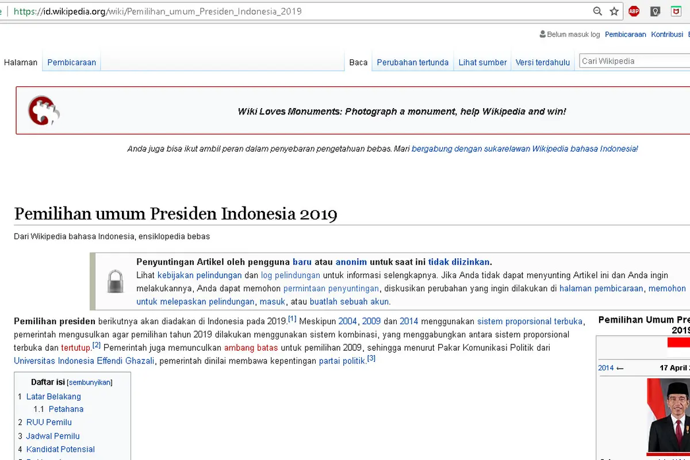Open Universitas Indonesia link
The height and width of the screenshot is (460, 690).
(53, 361)
